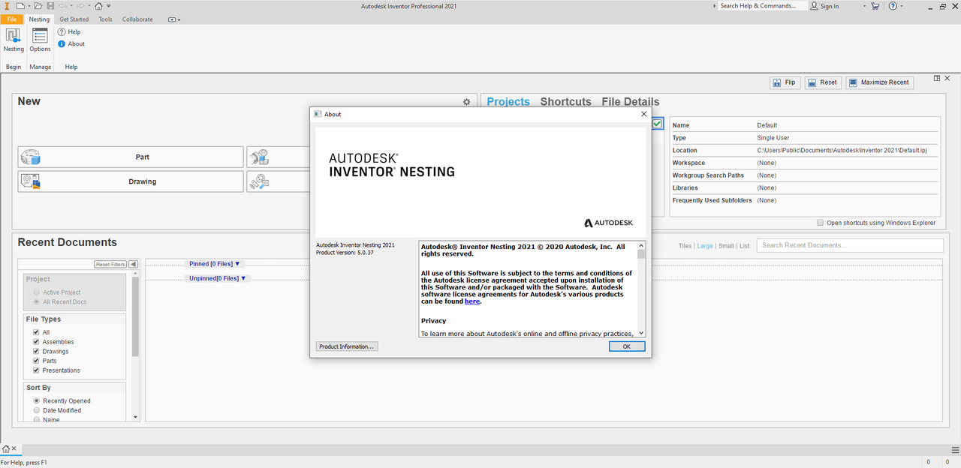Click the Home icon in quick access toolbar
Viewport: 961px width, 468px height.
click(98, 6)
